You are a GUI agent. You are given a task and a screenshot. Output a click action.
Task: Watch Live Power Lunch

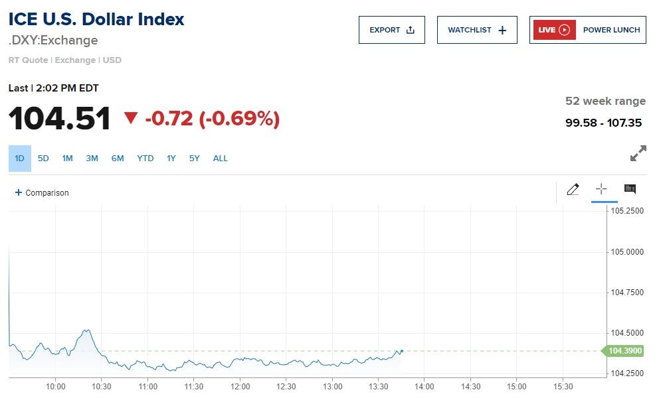coord(587,30)
